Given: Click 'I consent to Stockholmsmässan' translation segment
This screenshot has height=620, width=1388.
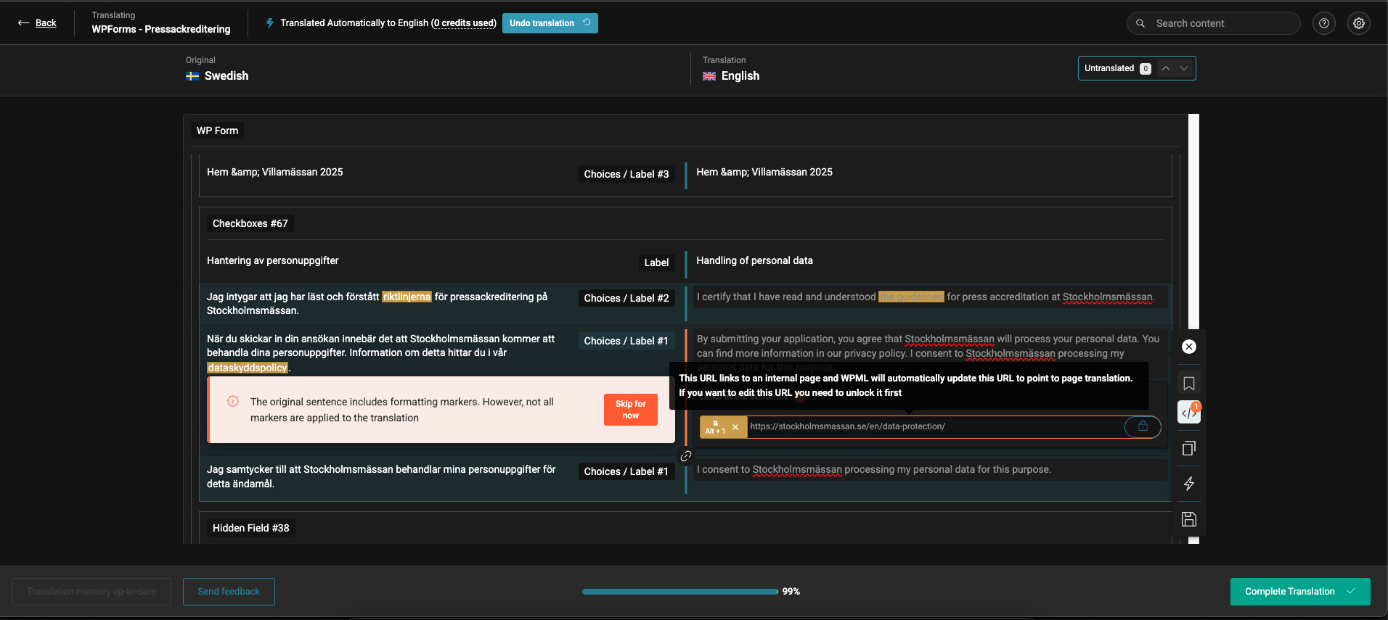Looking at the screenshot, I should pyautogui.click(x=930, y=470).
